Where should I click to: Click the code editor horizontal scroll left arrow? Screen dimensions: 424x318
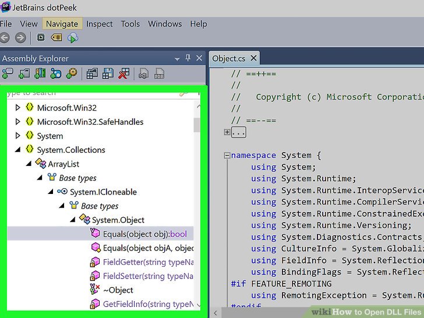(x=215, y=313)
